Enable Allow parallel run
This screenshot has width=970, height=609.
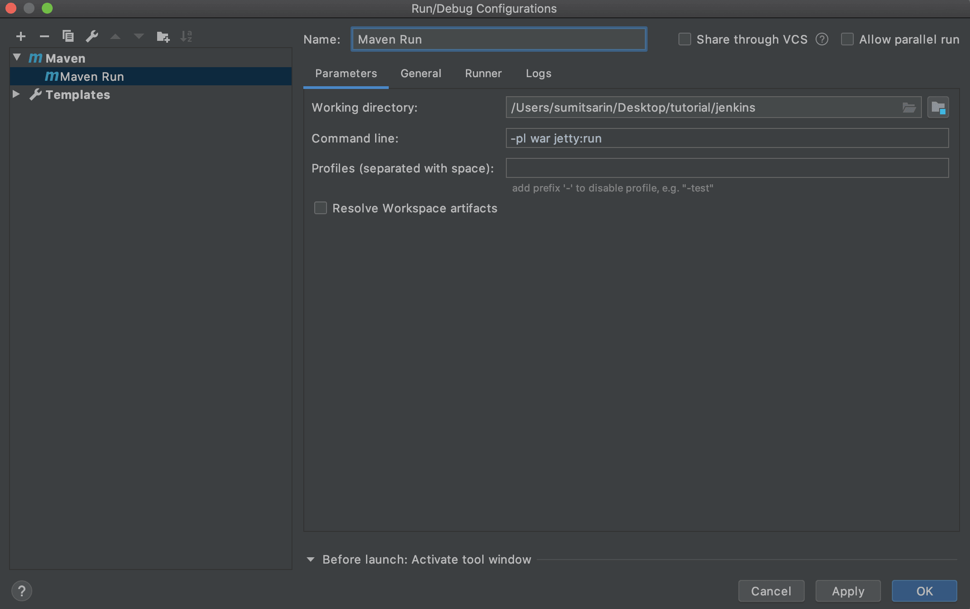847,39
